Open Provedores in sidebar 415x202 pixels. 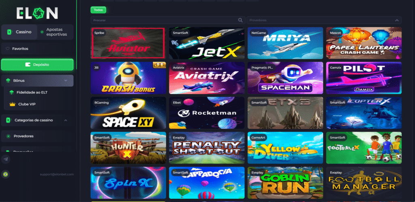(37, 136)
